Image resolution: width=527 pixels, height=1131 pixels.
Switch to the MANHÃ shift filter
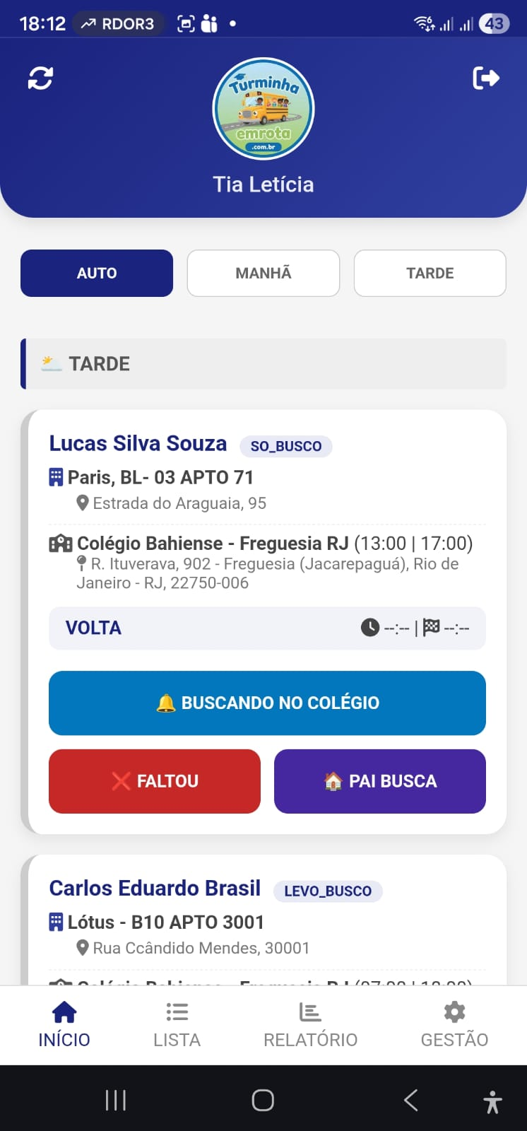click(263, 273)
